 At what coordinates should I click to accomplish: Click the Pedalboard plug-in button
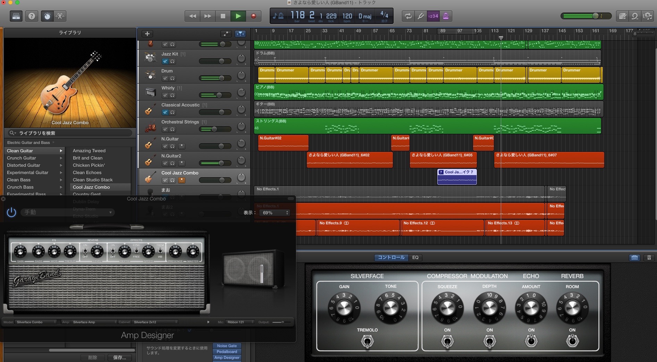click(x=227, y=352)
